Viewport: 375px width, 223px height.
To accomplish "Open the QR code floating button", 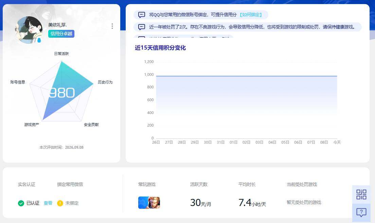I will pyautogui.click(x=361, y=194).
